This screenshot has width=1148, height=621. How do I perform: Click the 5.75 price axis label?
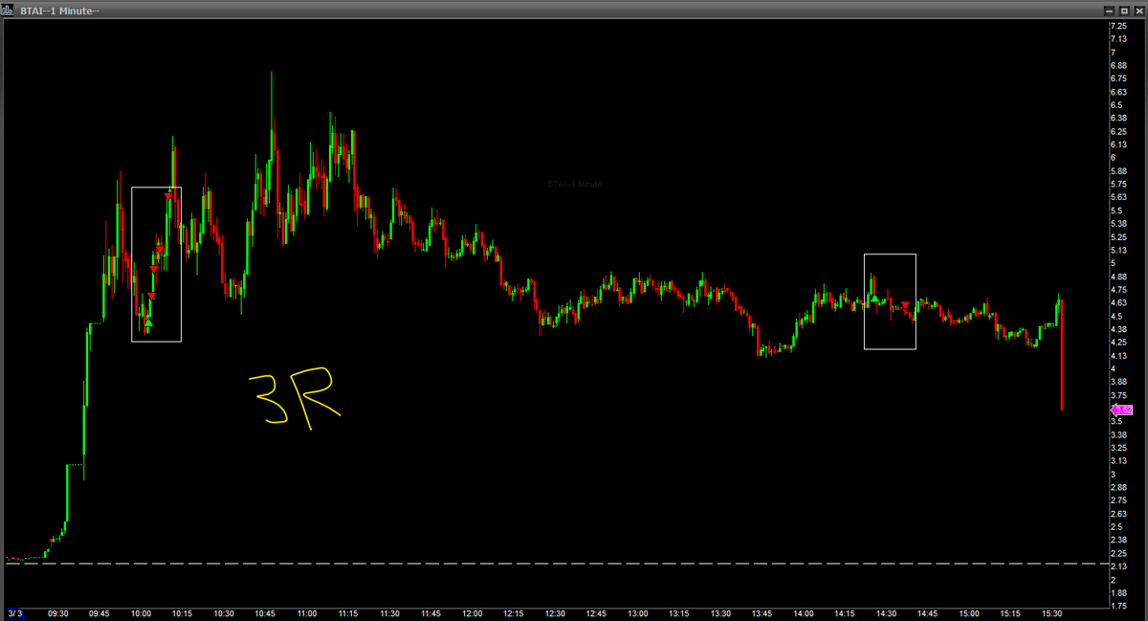pyautogui.click(x=1117, y=184)
